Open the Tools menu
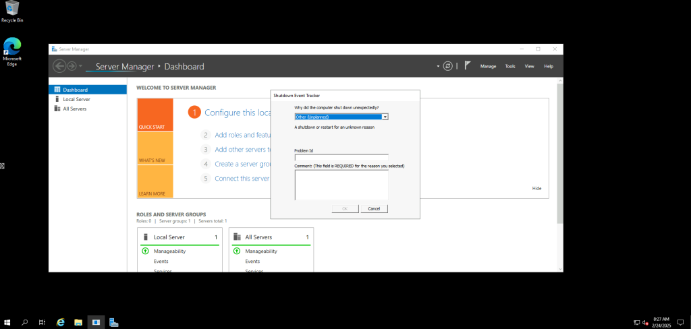Image resolution: width=691 pixels, height=329 pixels. [510, 67]
